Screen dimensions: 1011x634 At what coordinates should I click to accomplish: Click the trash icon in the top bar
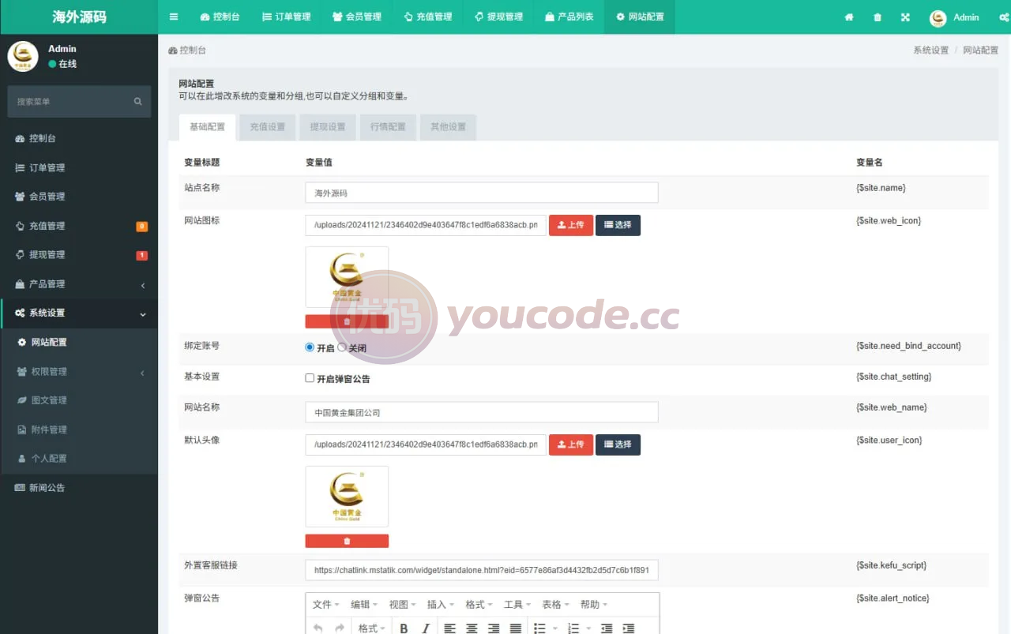tap(878, 17)
